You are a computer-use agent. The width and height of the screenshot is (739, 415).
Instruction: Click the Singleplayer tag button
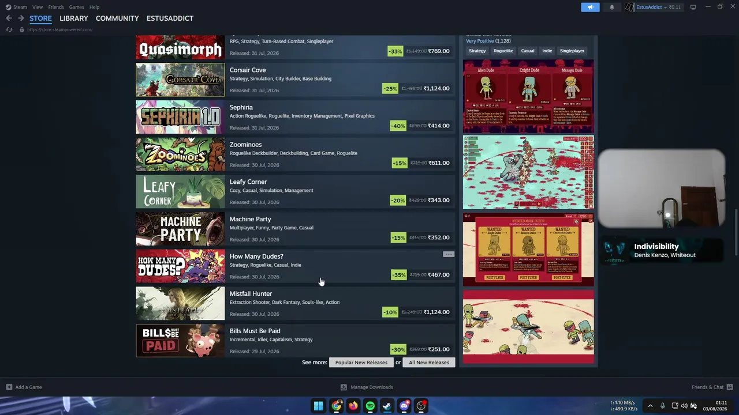pyautogui.click(x=572, y=51)
